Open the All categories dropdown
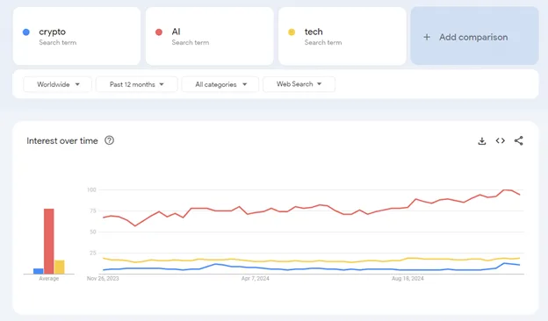 220,84
